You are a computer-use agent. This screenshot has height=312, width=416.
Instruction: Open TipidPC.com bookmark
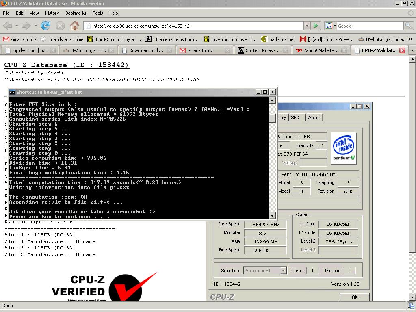(x=114, y=39)
